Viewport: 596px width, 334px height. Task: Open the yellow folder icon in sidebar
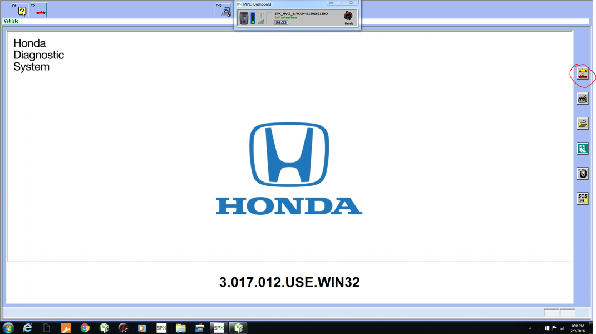click(x=582, y=124)
